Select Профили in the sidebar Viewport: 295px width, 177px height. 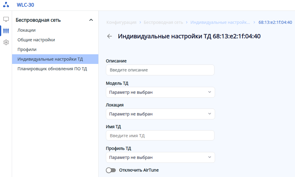[27, 49]
